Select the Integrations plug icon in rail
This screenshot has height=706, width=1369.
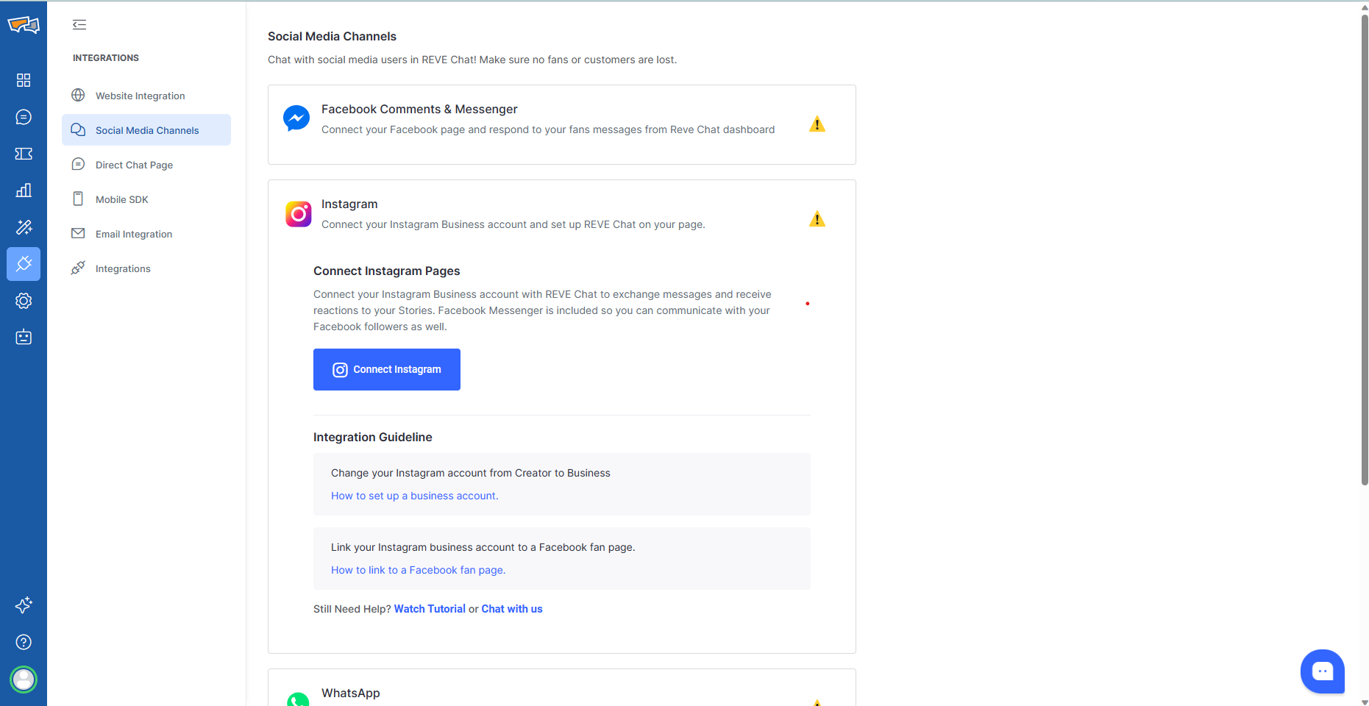[x=24, y=264]
